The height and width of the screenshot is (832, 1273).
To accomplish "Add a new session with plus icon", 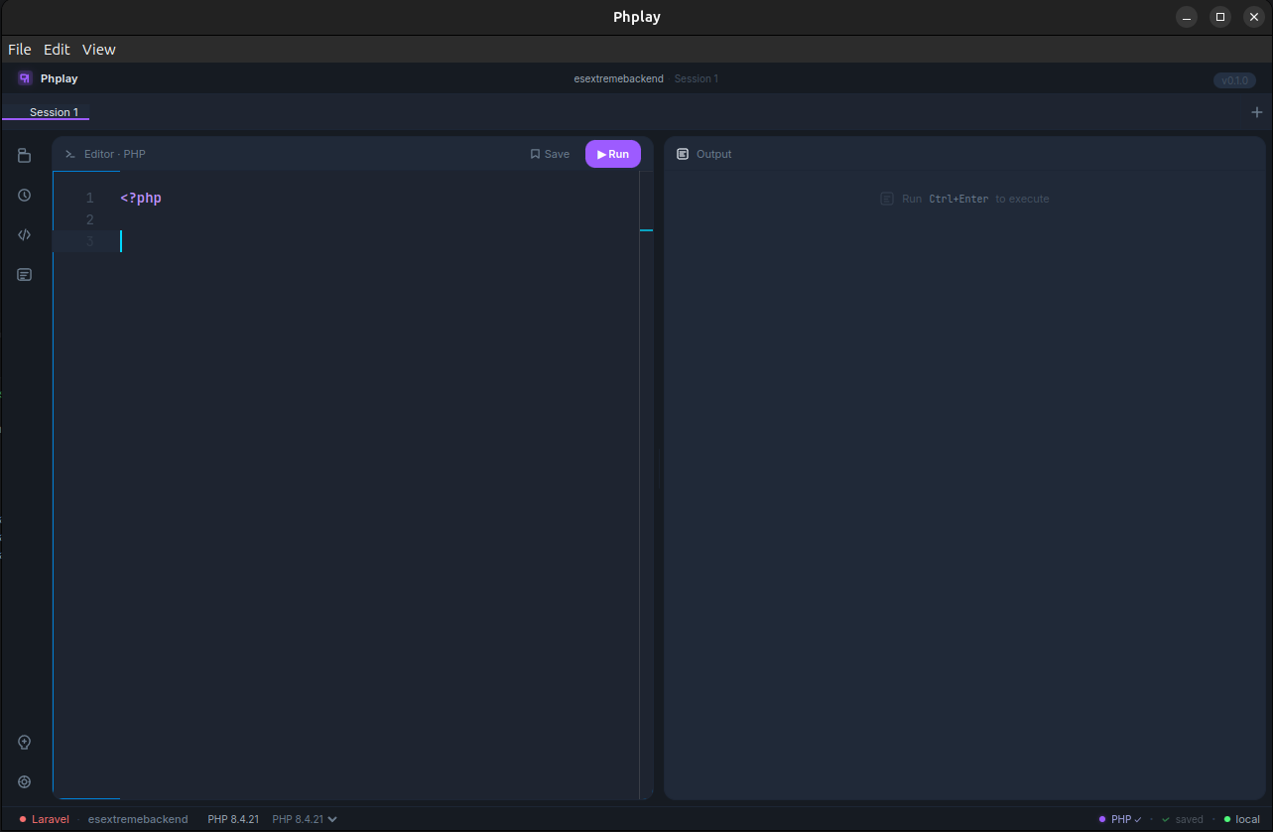I will (1257, 112).
